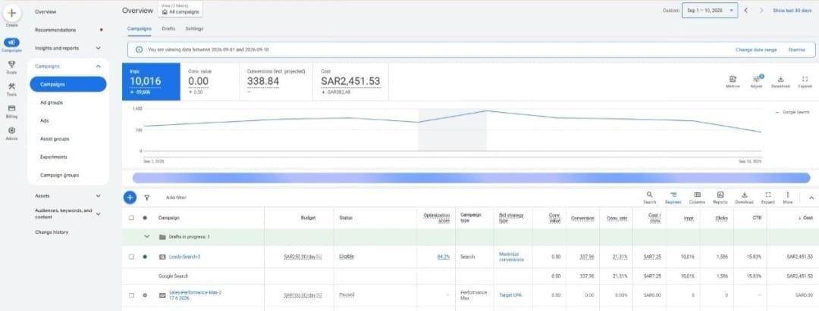Image resolution: width=819 pixels, height=311 pixels.
Task: Click the chart Download icon beside Adjust
Action: tap(780, 79)
